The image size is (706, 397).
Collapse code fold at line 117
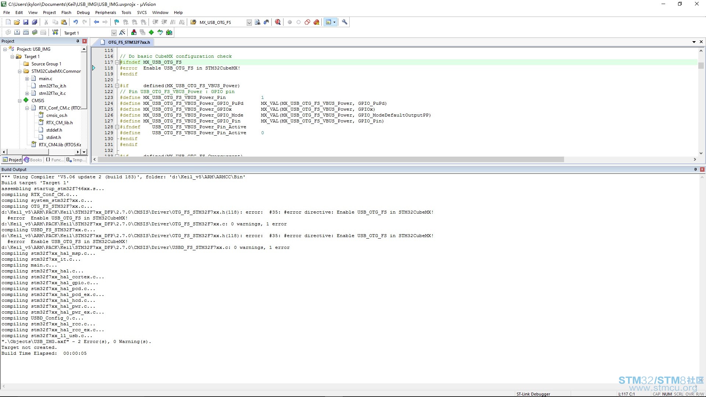117,62
